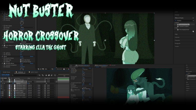Select Time Displacement effect in list
Viewport: 196px width, 110px height.
coord(184,30)
